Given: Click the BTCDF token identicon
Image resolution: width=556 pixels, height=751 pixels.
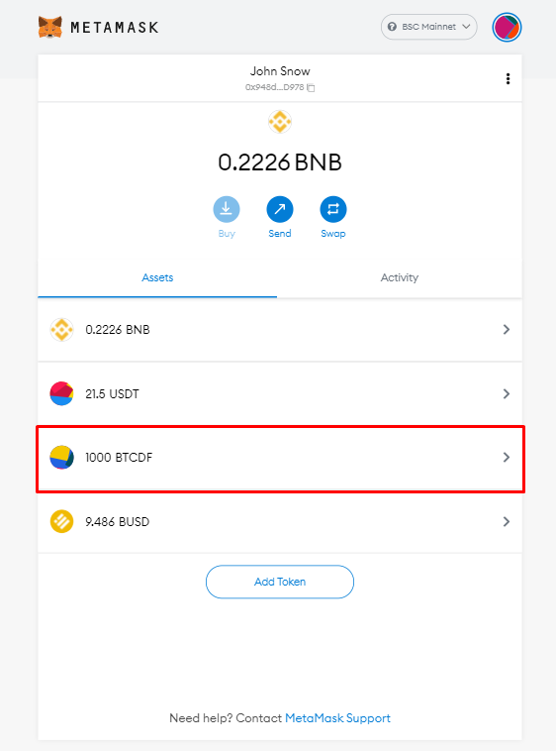Looking at the screenshot, I should pos(61,458).
